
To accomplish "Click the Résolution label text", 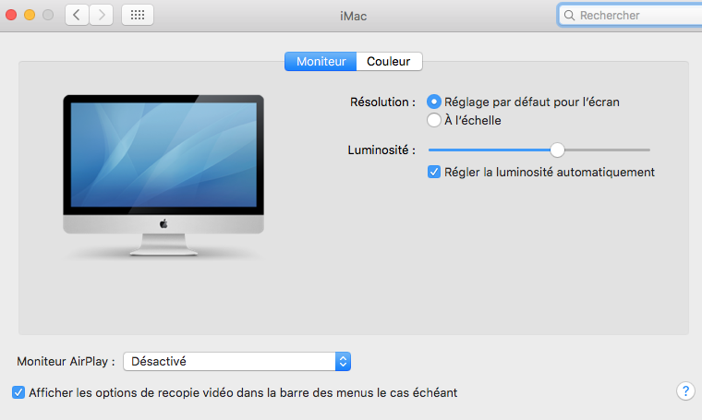I will (x=382, y=102).
